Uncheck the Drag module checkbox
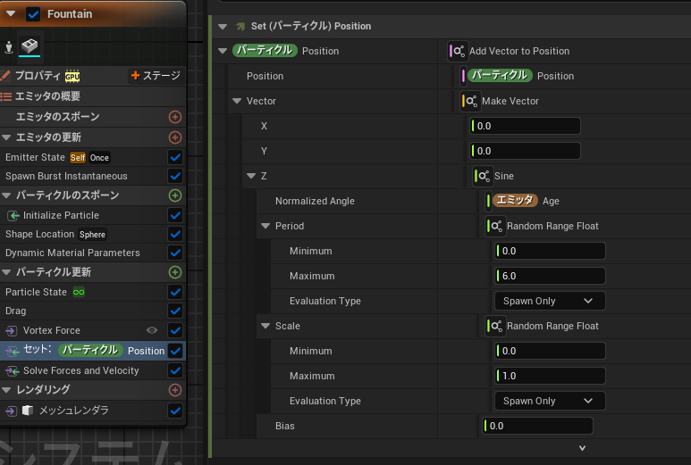Image resolution: width=691 pixels, height=465 pixels. coord(175,311)
